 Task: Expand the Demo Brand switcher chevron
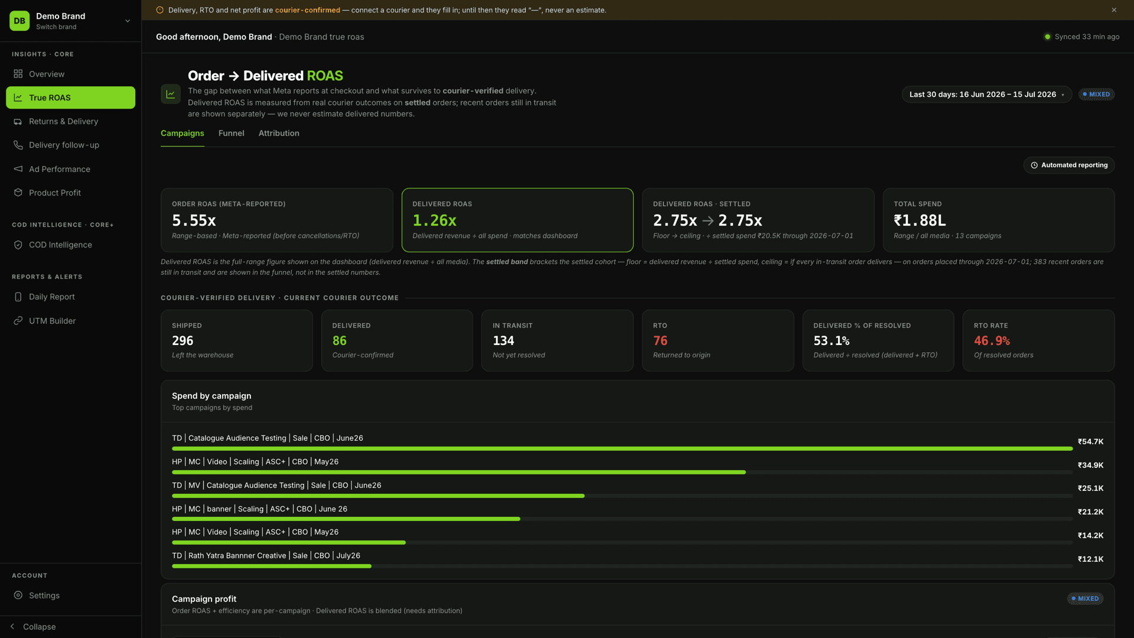click(128, 21)
